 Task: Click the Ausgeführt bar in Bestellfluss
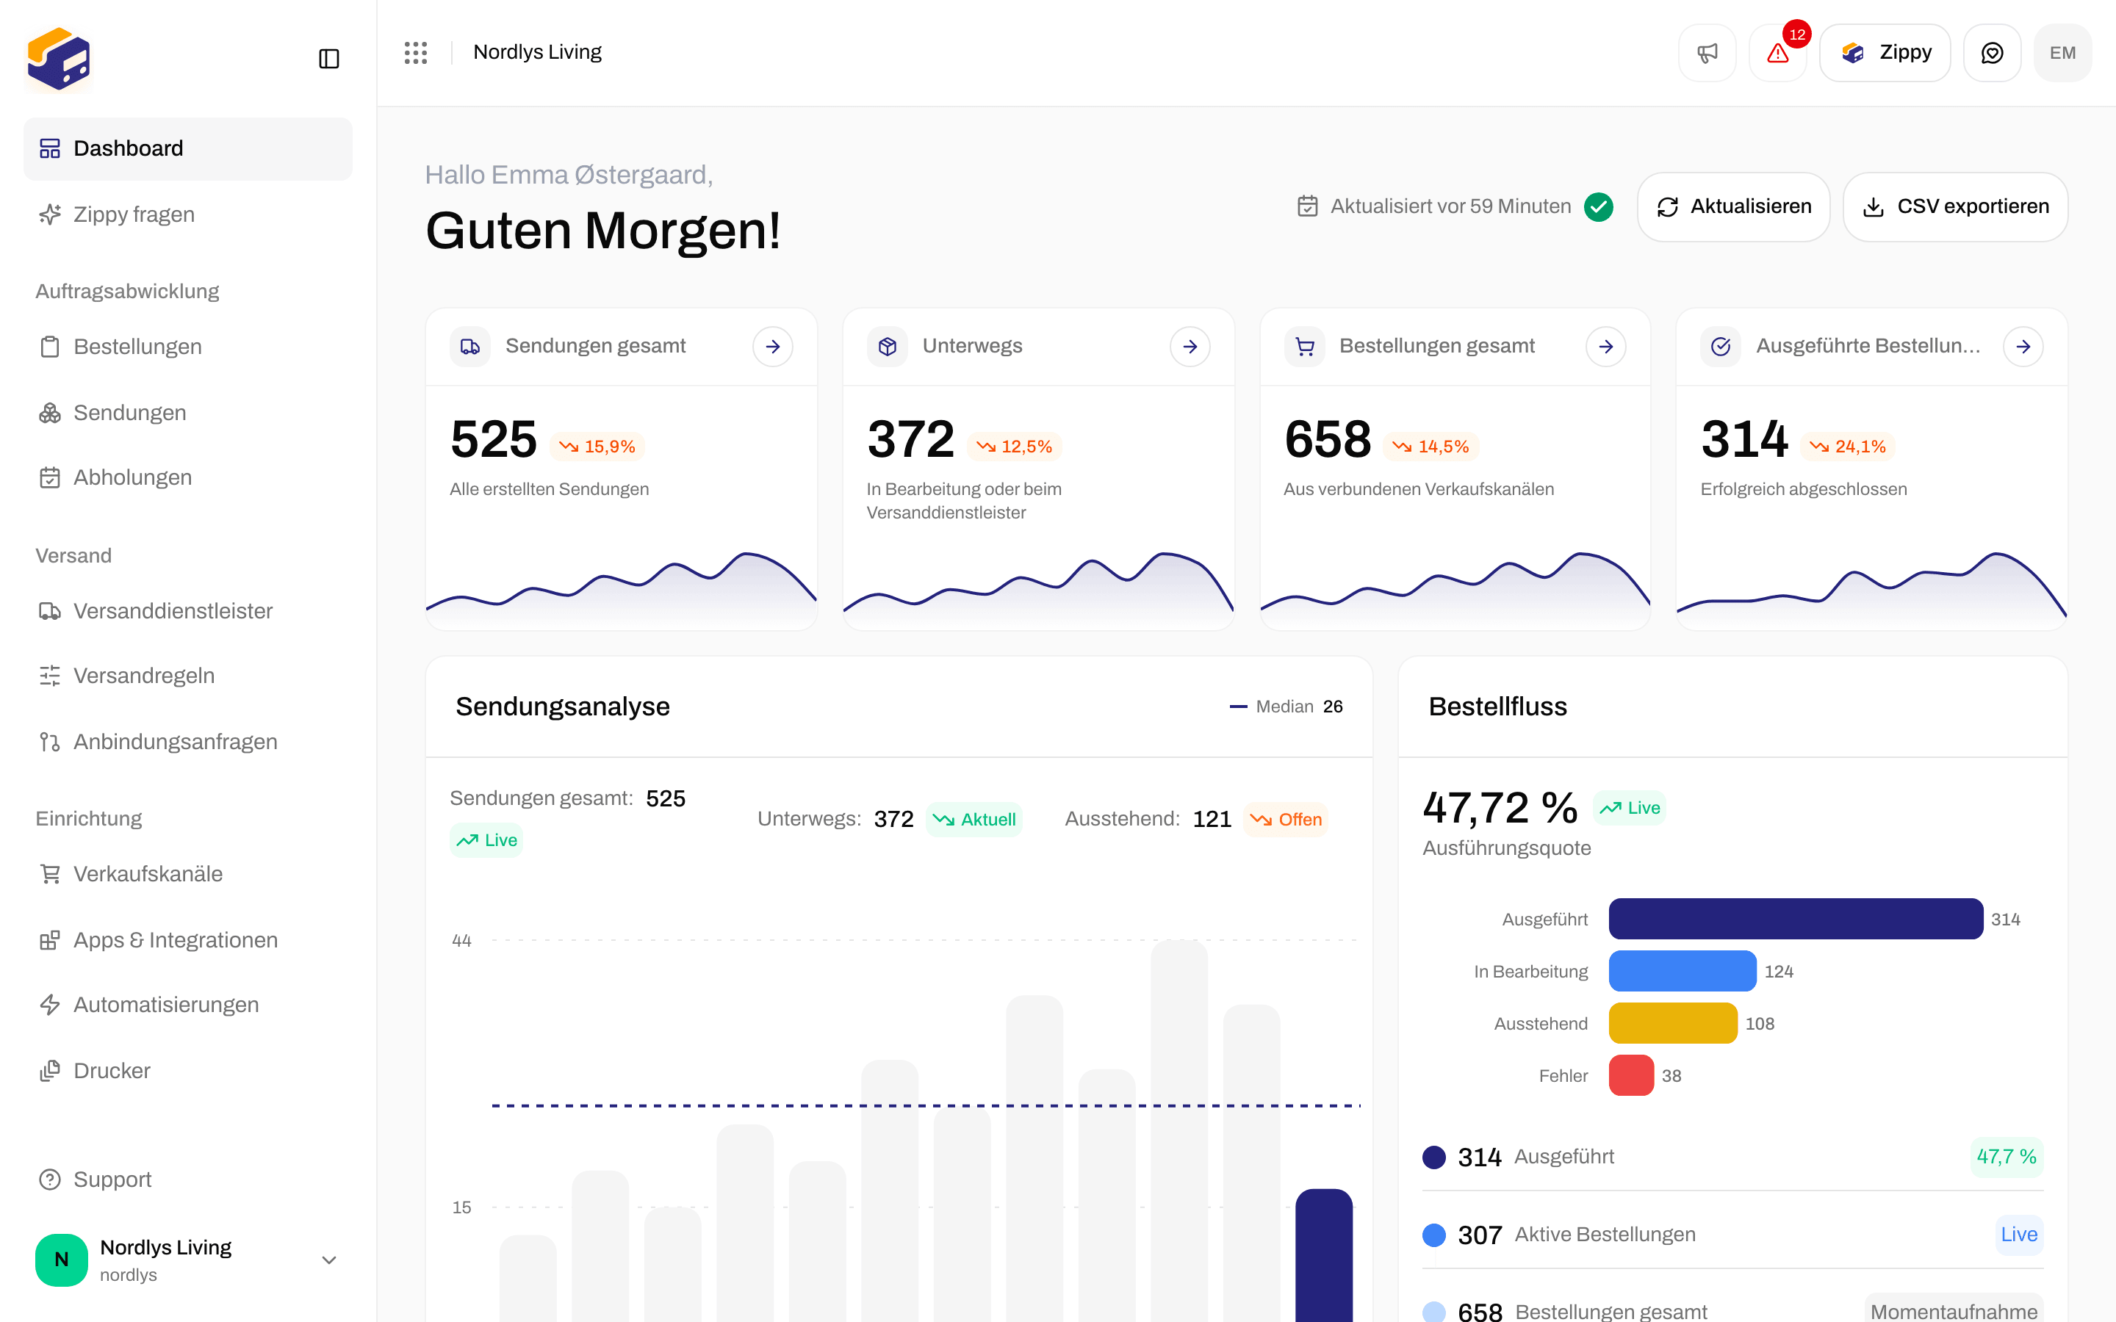pyautogui.click(x=1796, y=919)
